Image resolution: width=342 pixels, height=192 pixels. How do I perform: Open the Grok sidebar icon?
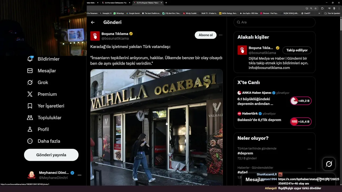(30, 82)
